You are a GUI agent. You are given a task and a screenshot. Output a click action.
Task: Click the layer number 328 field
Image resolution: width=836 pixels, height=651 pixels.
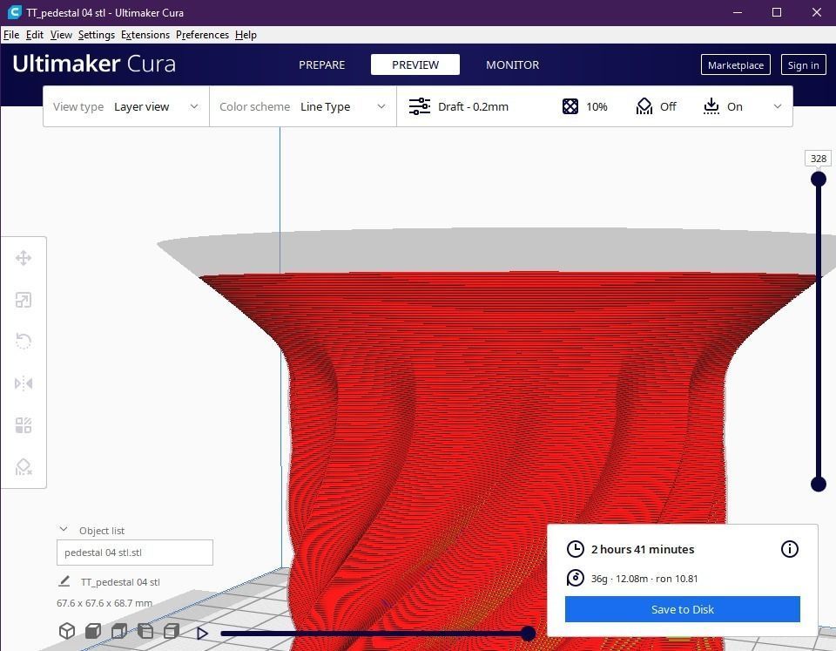(x=818, y=159)
